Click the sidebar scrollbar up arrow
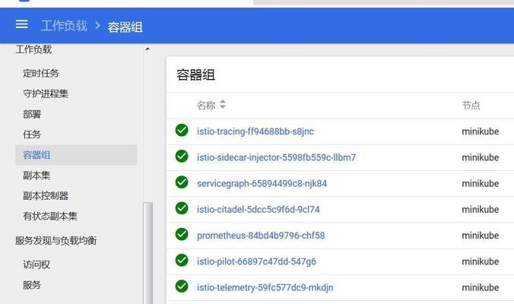 pos(148,49)
